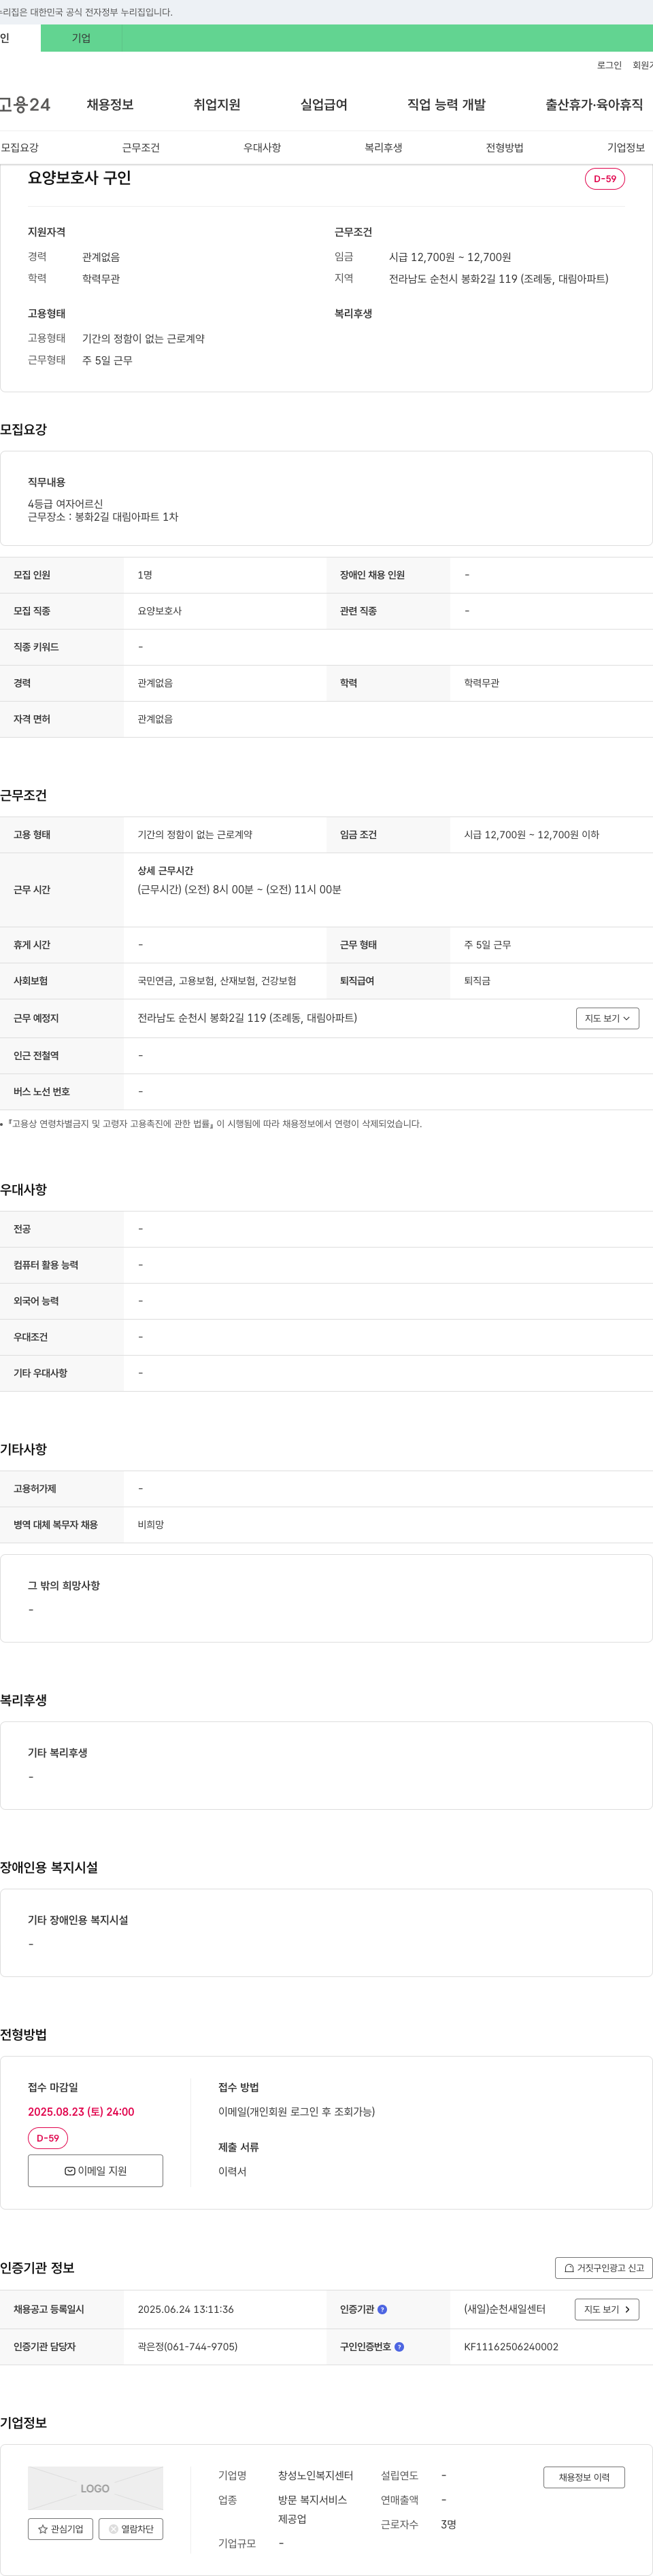Click 방문 복지서비스 제공업 industry text
This screenshot has width=653, height=2576.
[312, 2509]
